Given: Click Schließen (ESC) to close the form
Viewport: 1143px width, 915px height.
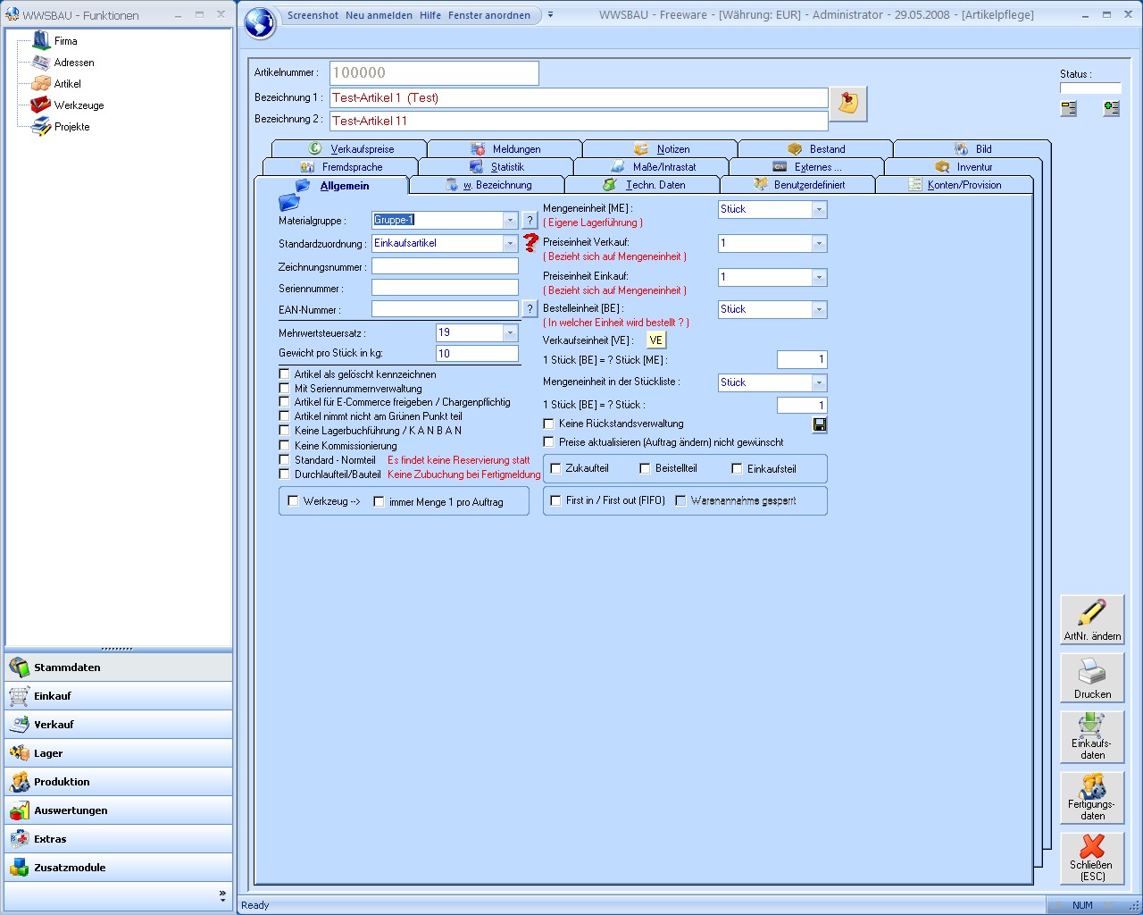Looking at the screenshot, I should pos(1092,858).
